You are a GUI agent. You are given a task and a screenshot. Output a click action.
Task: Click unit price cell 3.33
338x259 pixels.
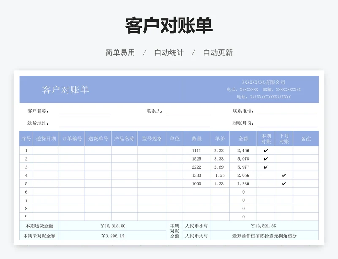tap(220, 159)
